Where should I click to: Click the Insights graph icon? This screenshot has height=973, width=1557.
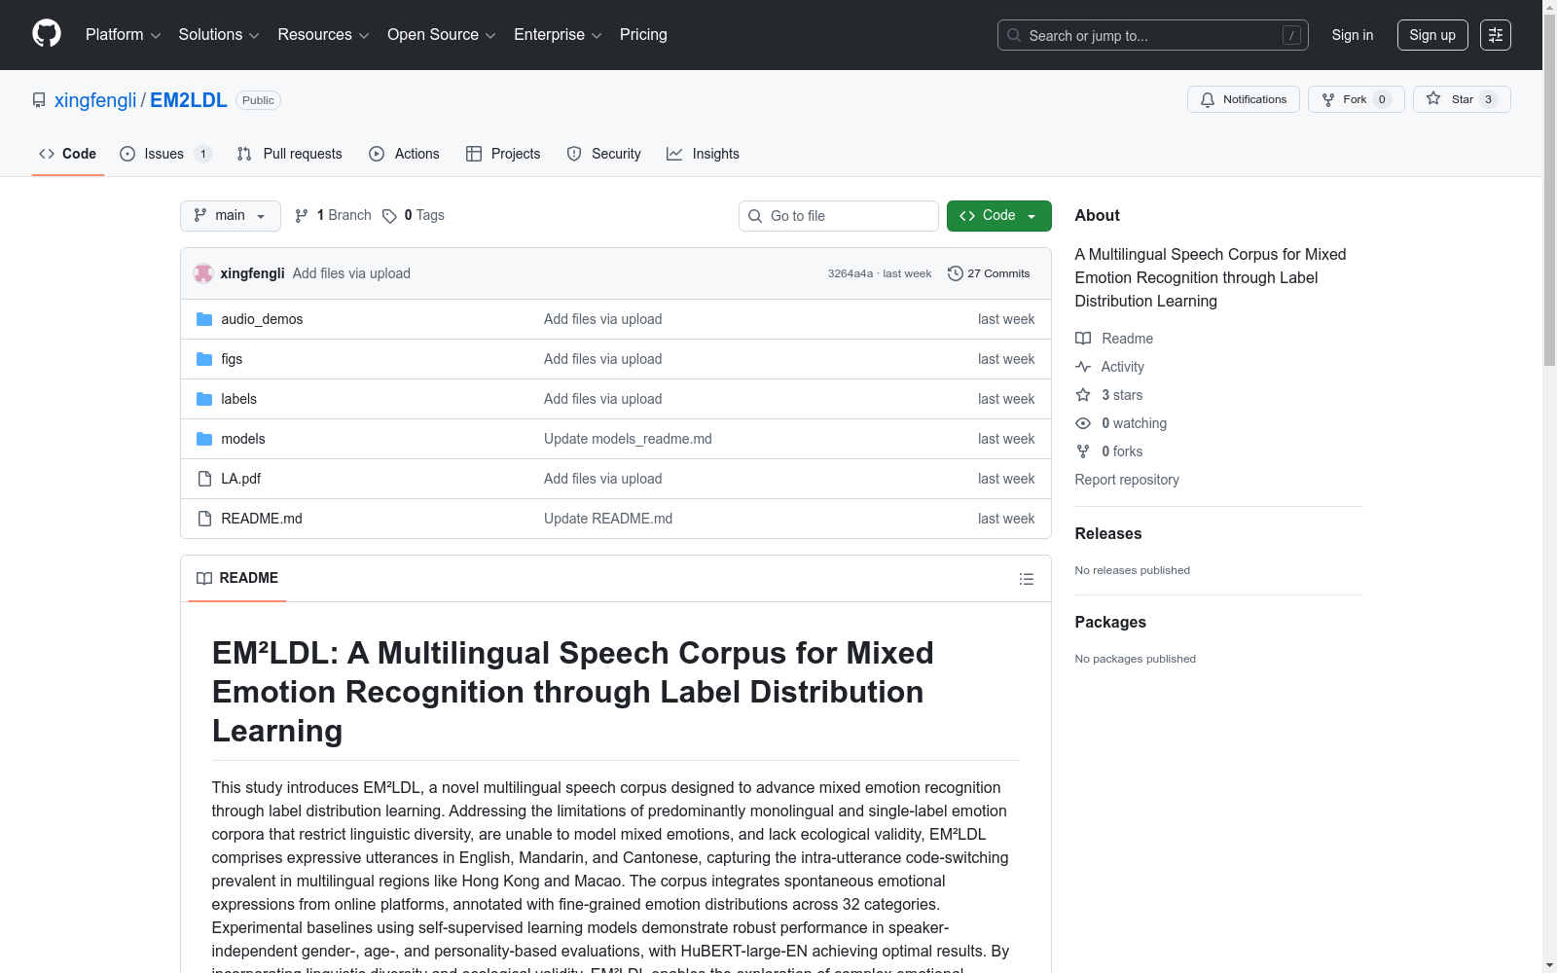pyautogui.click(x=674, y=154)
